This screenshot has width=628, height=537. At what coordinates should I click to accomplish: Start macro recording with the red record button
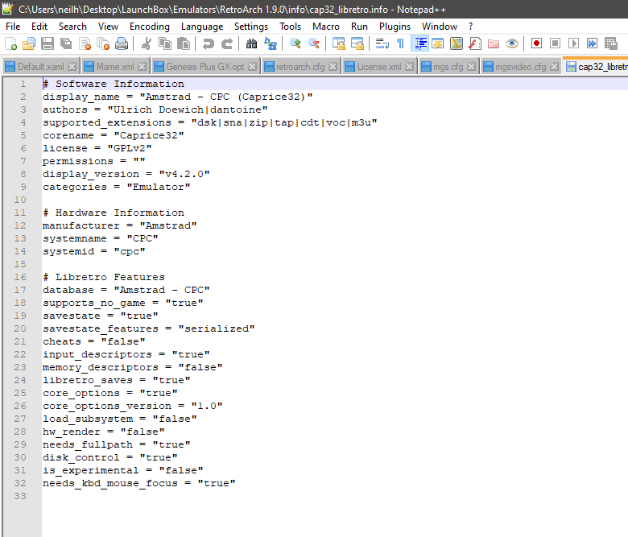coord(537,43)
